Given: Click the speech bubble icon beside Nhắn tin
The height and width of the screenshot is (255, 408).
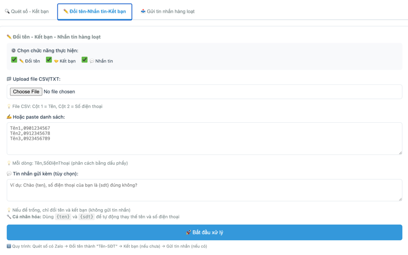Looking at the screenshot, I should coord(92,61).
